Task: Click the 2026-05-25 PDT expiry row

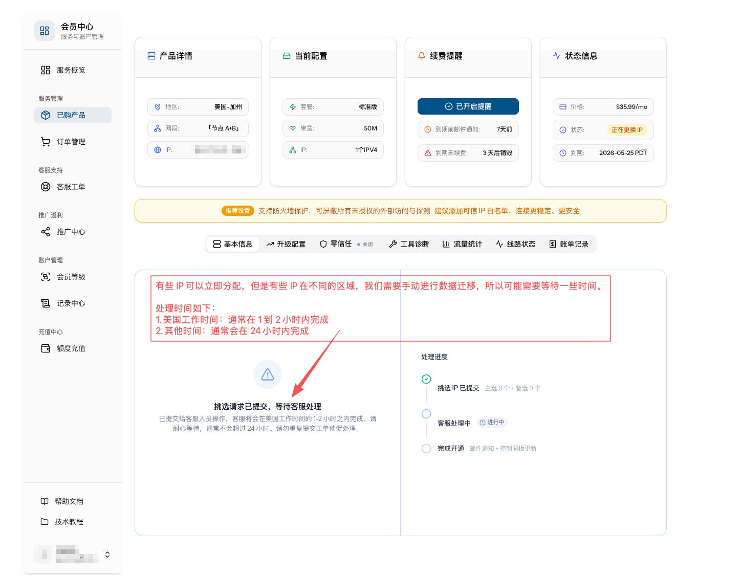Action: [x=603, y=153]
